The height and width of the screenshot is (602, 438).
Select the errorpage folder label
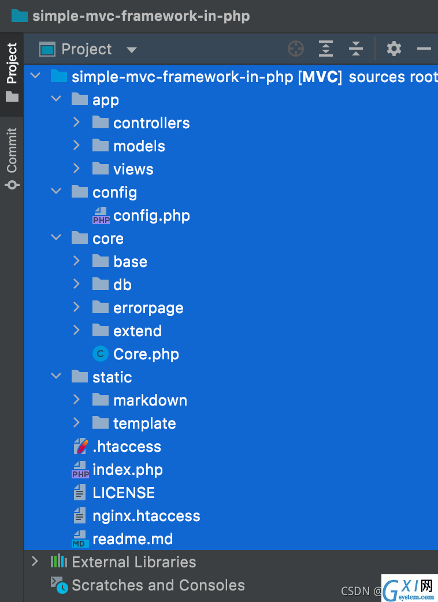point(149,309)
